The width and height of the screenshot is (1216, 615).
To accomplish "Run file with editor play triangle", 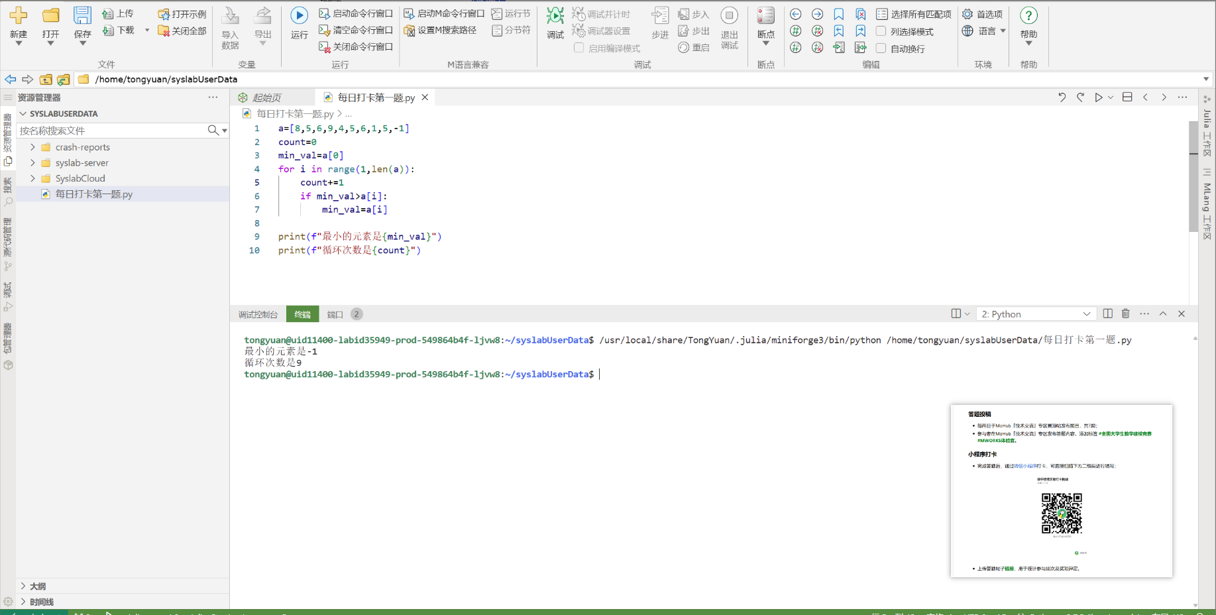I will point(1099,97).
